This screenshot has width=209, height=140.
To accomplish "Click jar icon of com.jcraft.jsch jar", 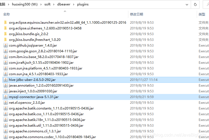I will 6,63.
